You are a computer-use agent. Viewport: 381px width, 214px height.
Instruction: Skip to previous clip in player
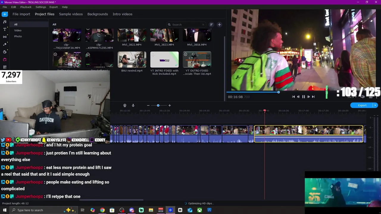point(293,97)
